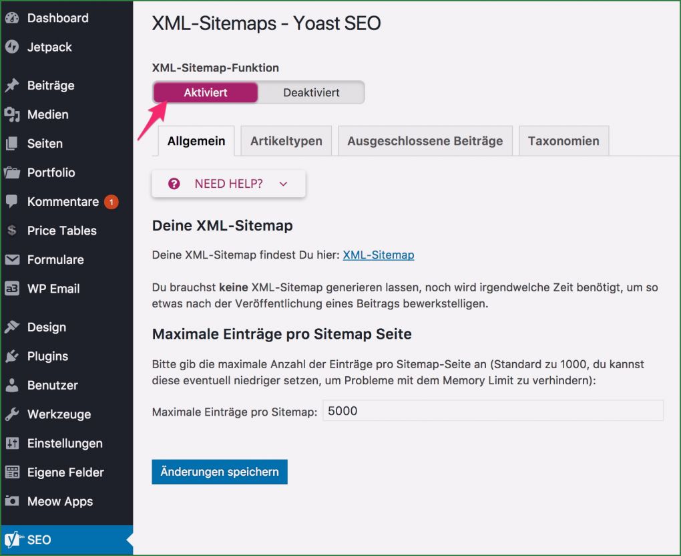Screen dimensions: 681x556
Task: Click the chevron next to NEED HELP?
Action: pyautogui.click(x=283, y=184)
